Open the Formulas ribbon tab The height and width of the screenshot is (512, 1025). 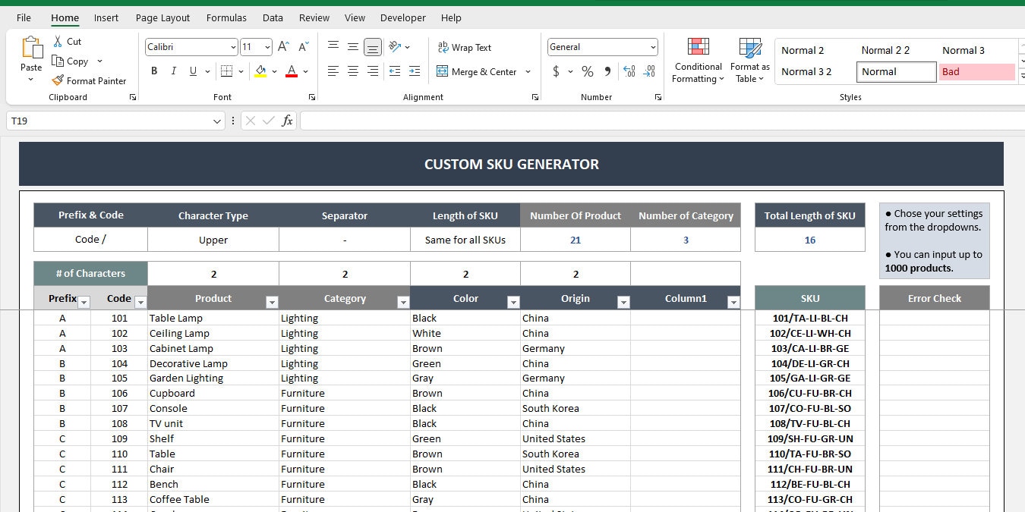click(x=226, y=17)
